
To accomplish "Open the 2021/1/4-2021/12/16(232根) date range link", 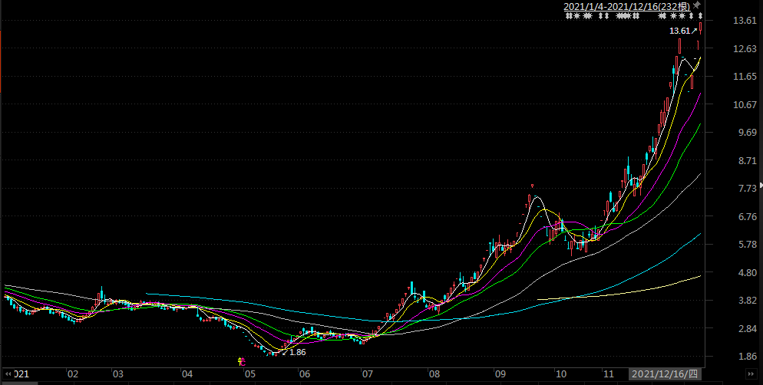I will coord(627,6).
